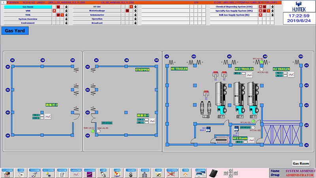The width and height of the screenshot is (316, 178).
Task: Expand the down arrow on Gas Room row
Action: 67,7
